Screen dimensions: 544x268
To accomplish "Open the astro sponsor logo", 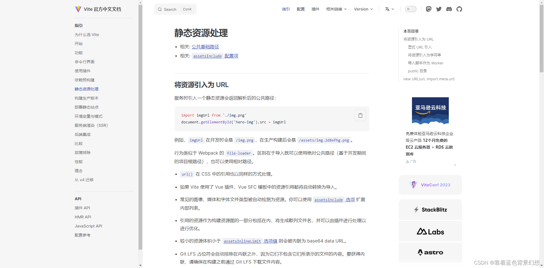I will pos(430,252).
